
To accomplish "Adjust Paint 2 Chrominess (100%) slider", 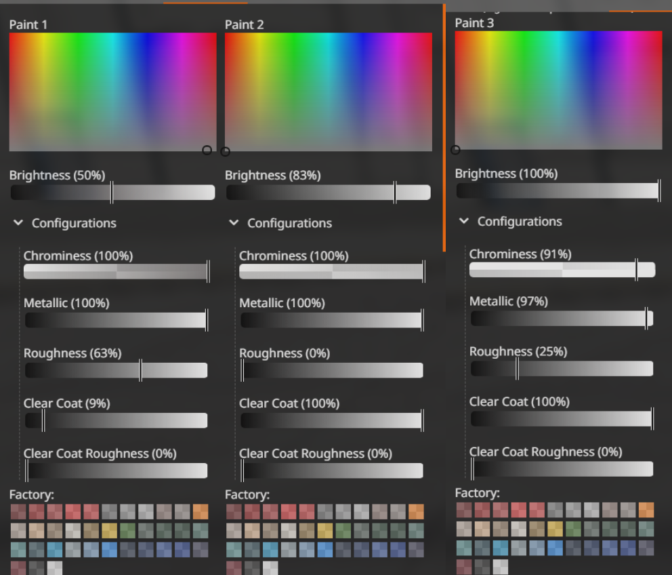I will click(x=332, y=272).
